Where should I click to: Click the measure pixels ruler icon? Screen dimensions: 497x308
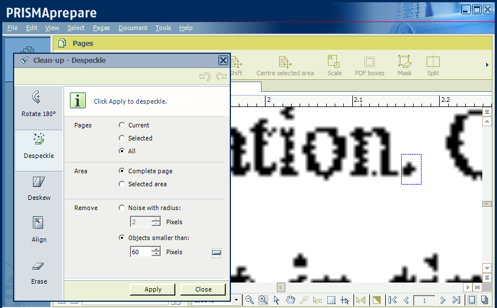click(x=216, y=253)
